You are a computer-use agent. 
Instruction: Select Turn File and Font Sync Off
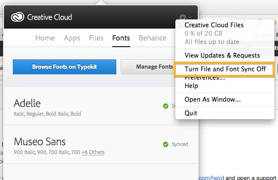[x=225, y=69]
